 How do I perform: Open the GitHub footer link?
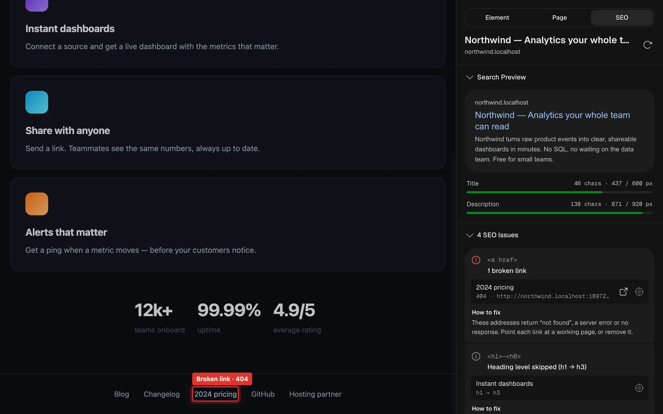pos(263,394)
